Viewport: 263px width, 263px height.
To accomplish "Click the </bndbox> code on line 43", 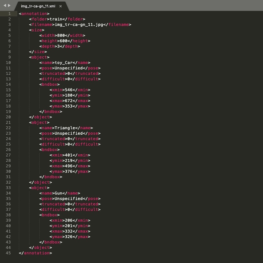I will click(x=51, y=242).
